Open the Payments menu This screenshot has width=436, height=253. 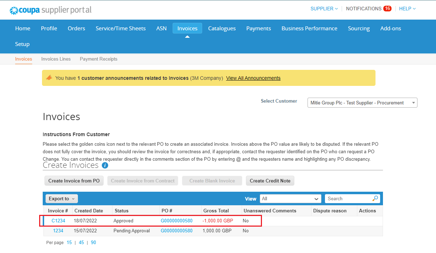coord(258,29)
